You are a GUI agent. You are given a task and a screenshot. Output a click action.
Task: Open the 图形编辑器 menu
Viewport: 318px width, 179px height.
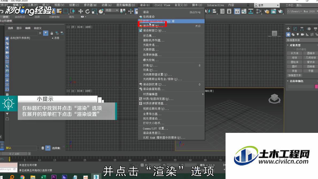coord(126,5)
